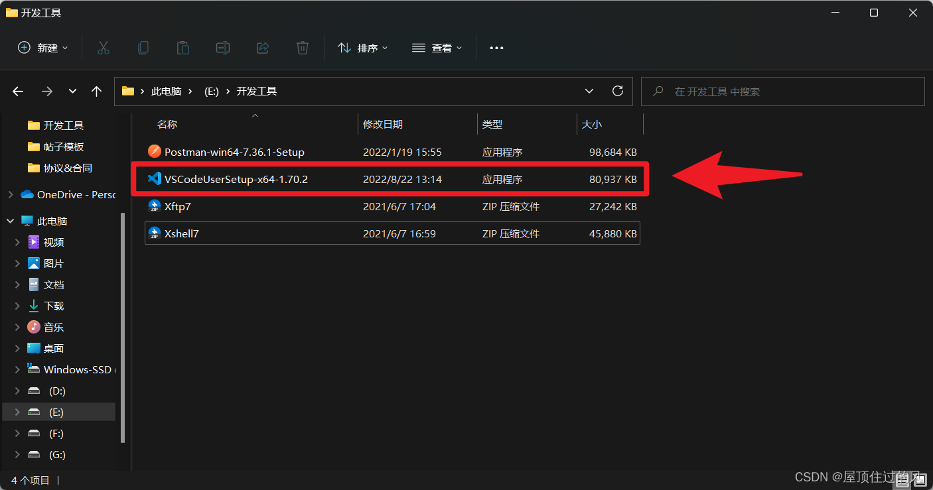Click the Paste clipboard icon
The height and width of the screenshot is (490, 933).
pyautogui.click(x=182, y=48)
